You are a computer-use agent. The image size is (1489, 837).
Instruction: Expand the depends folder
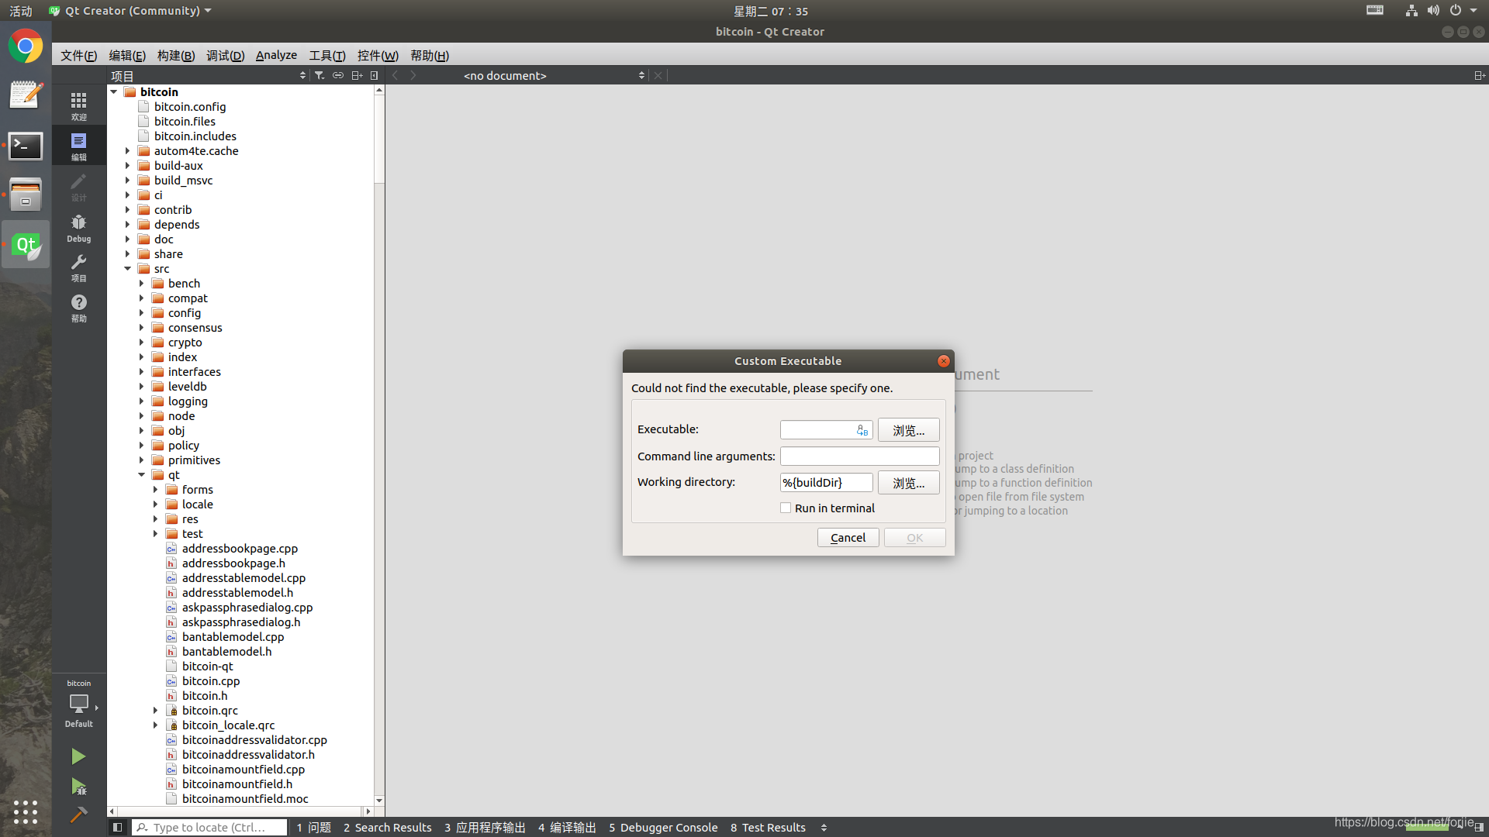pos(128,224)
